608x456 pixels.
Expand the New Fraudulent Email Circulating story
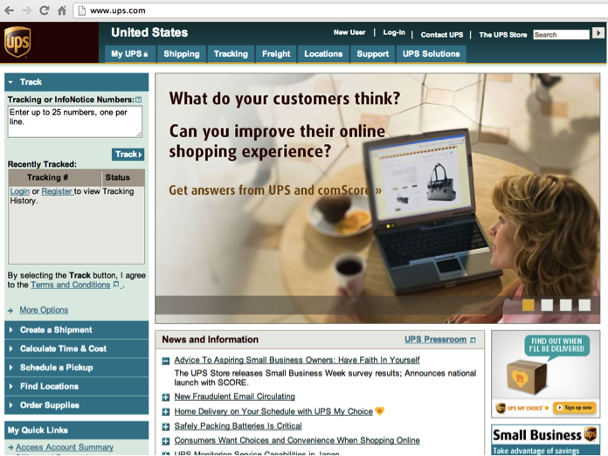tap(166, 397)
